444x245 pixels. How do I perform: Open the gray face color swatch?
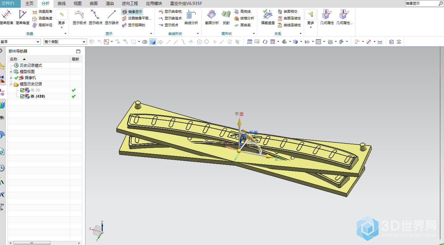tap(318, 42)
